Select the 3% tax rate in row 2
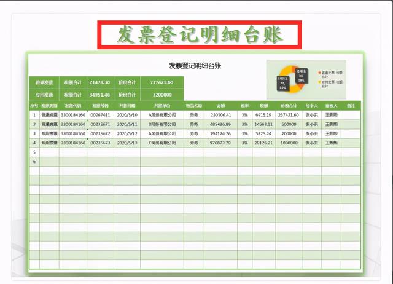393x284 pixels. 244,124
